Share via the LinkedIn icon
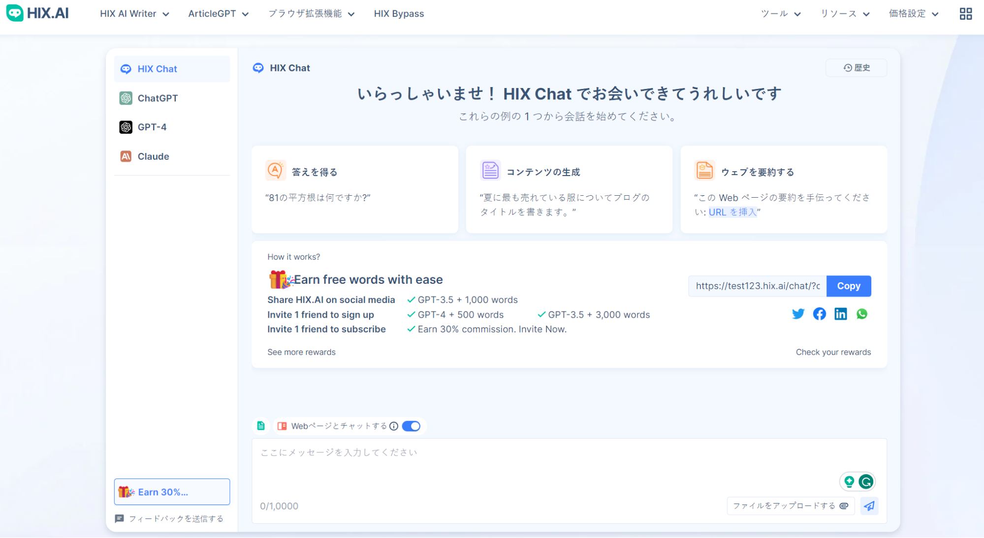The width and height of the screenshot is (984, 538). [840, 314]
